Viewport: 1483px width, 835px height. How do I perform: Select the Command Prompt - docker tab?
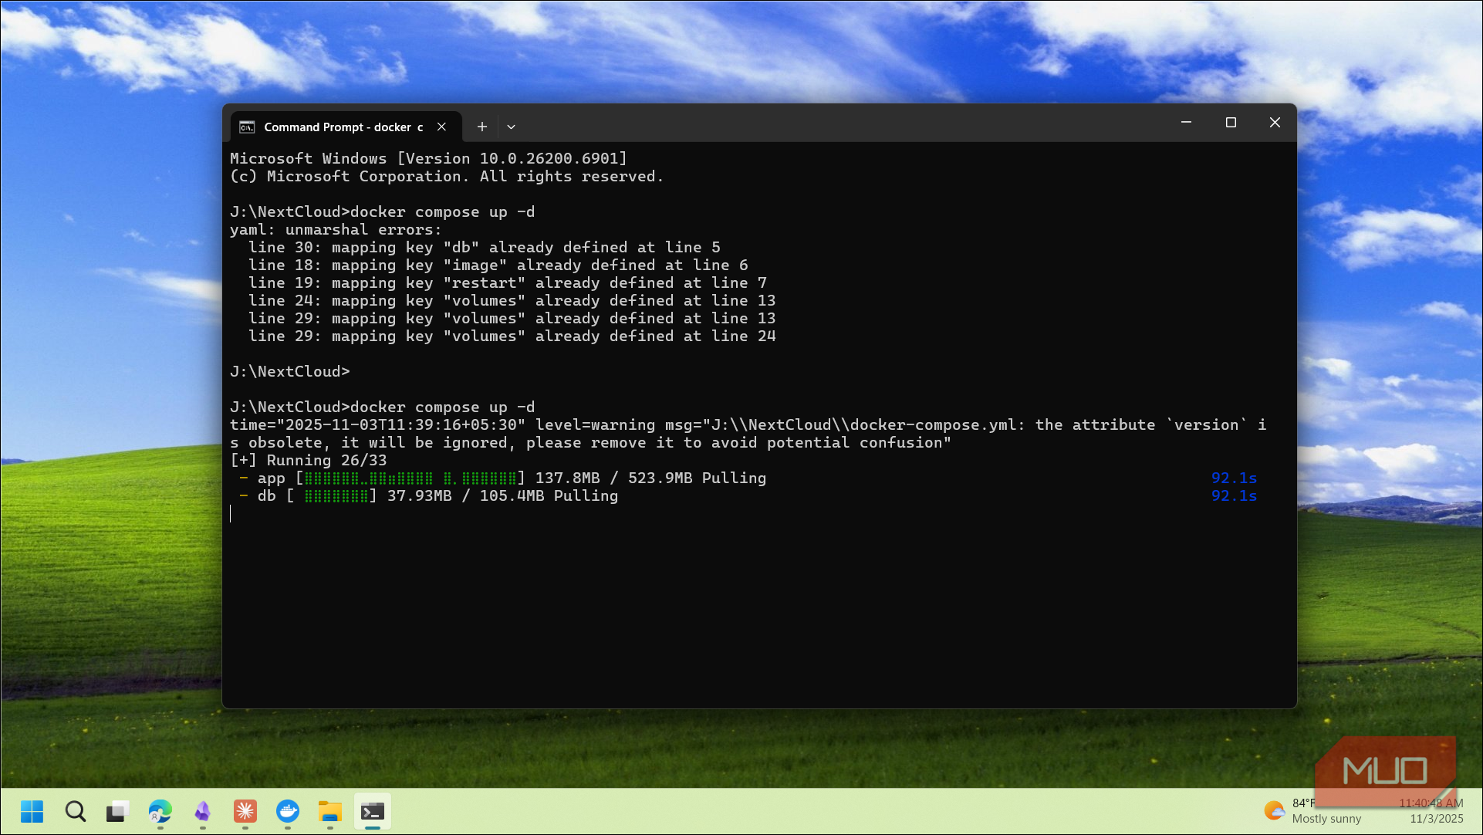346,127
